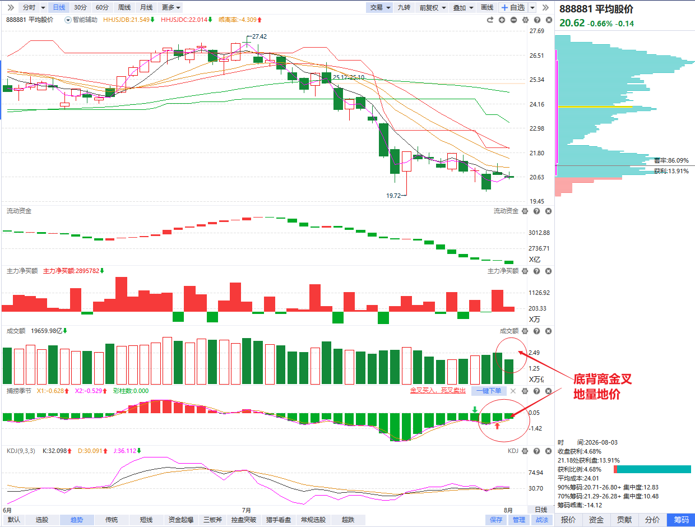695x527 pixels.
Task: Switch to 周线 weekly chart tab
Action: point(124,7)
